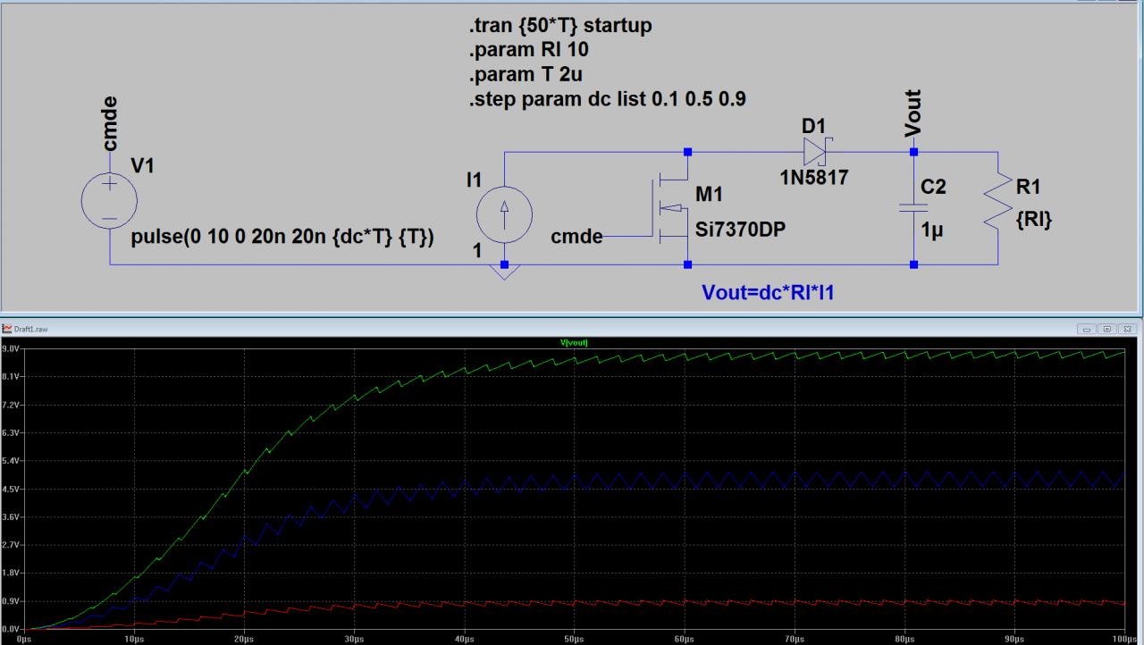The width and height of the screenshot is (1144, 645).
Task: Click the .tran {50*T} startup directive
Action: (560, 27)
